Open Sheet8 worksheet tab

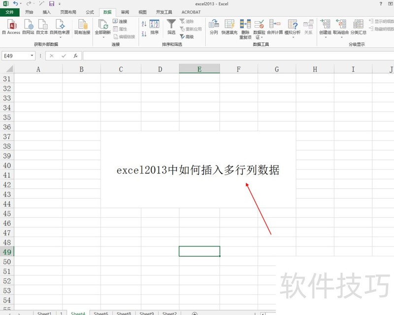tap(124, 313)
